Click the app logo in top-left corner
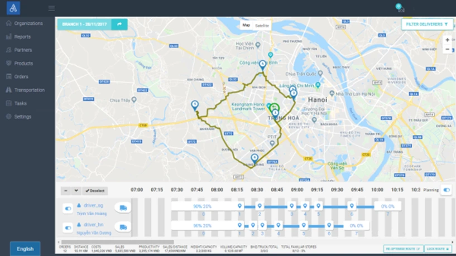 coord(13,8)
